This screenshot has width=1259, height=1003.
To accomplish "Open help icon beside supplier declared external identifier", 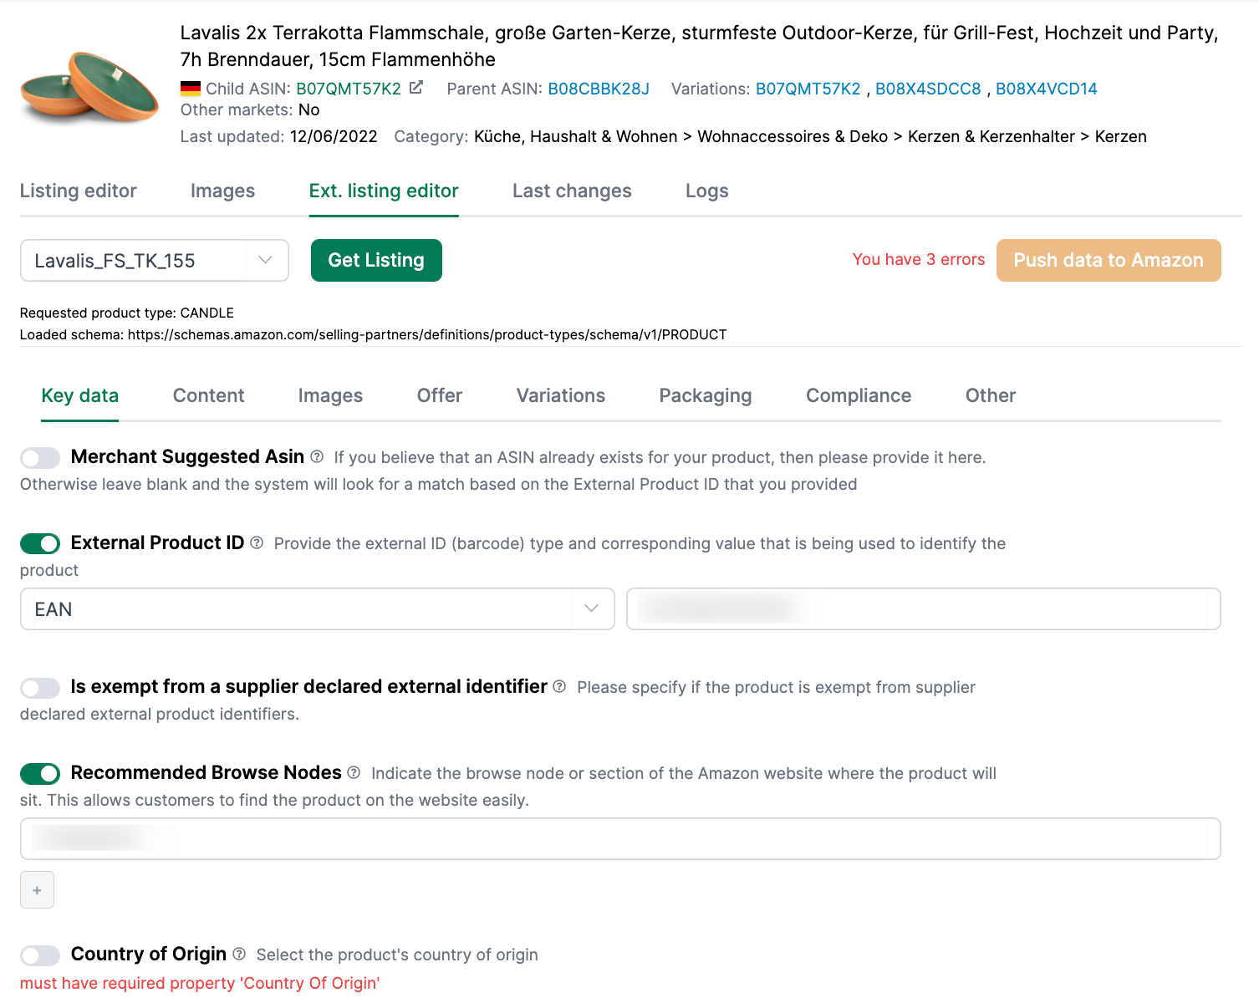I will click(x=559, y=686).
